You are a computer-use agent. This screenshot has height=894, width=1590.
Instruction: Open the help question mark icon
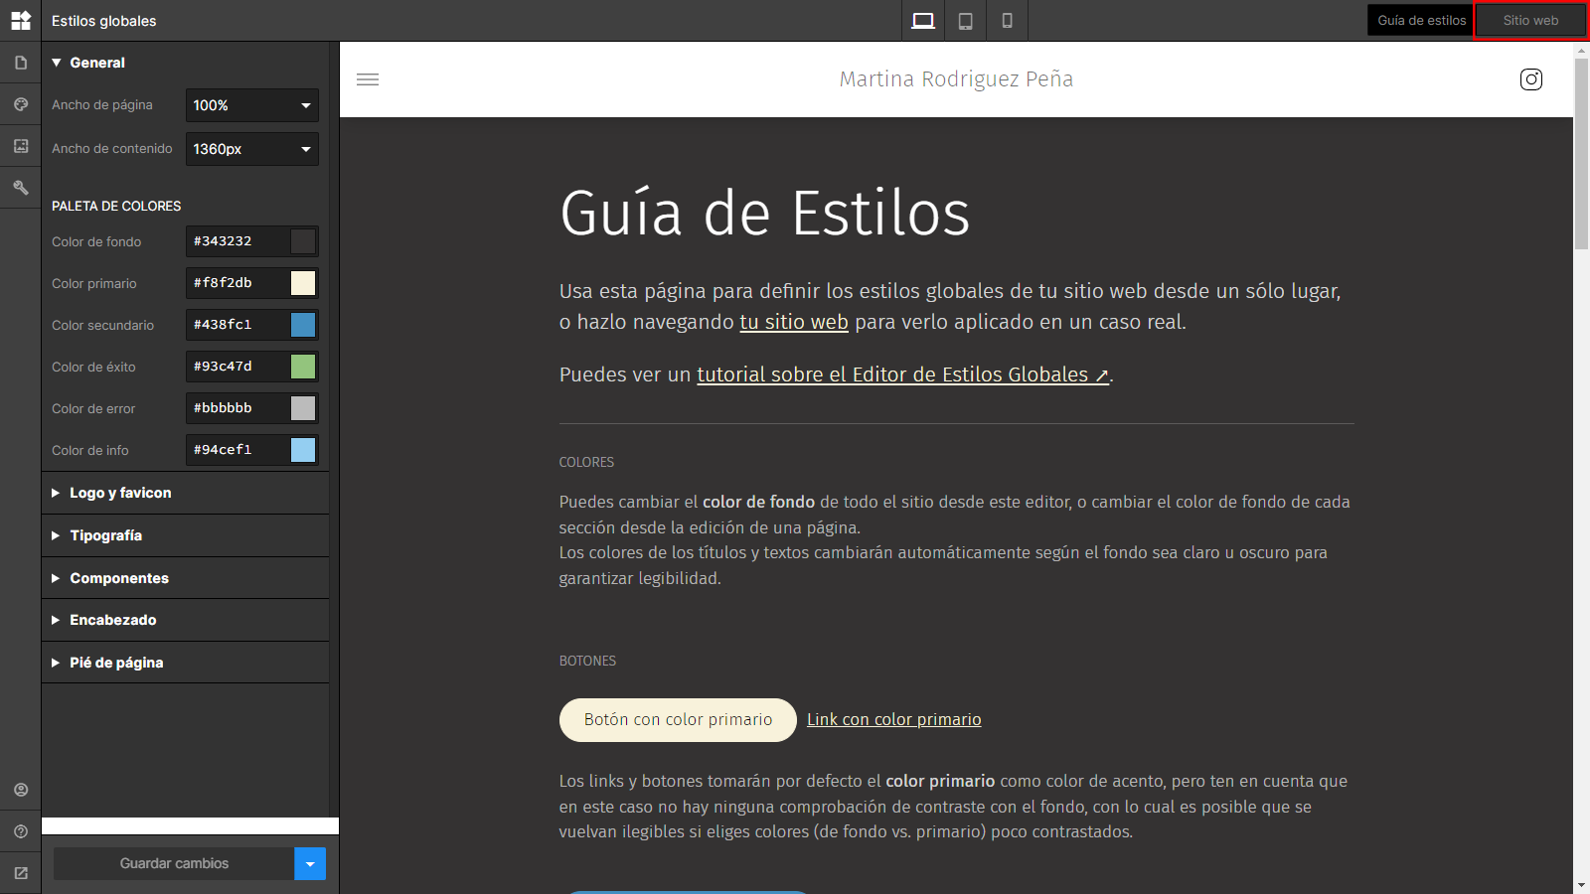pos(20,831)
